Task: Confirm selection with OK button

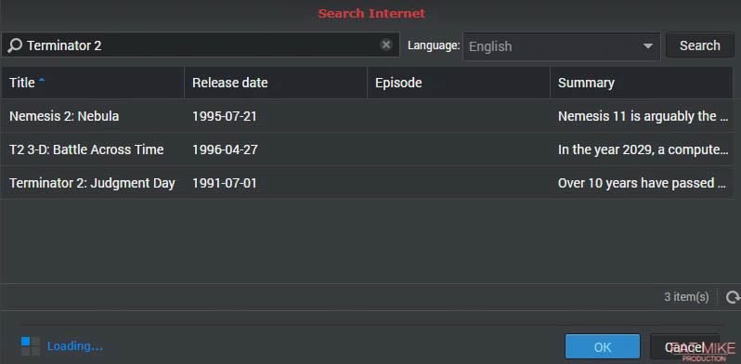Action: click(x=603, y=347)
